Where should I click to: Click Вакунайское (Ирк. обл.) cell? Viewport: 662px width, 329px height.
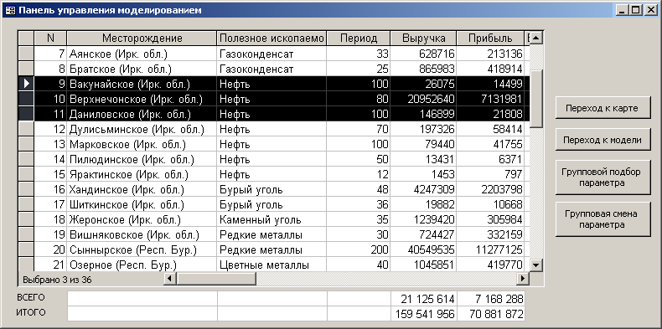142,84
